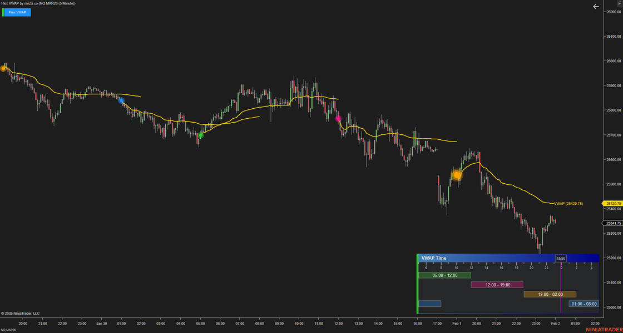Click the left arrow icon at top right
This screenshot has height=333, width=623.
pyautogui.click(x=596, y=7)
